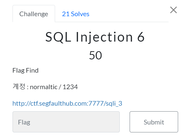Click the 계정 account label

pyautogui.click(x=19, y=87)
